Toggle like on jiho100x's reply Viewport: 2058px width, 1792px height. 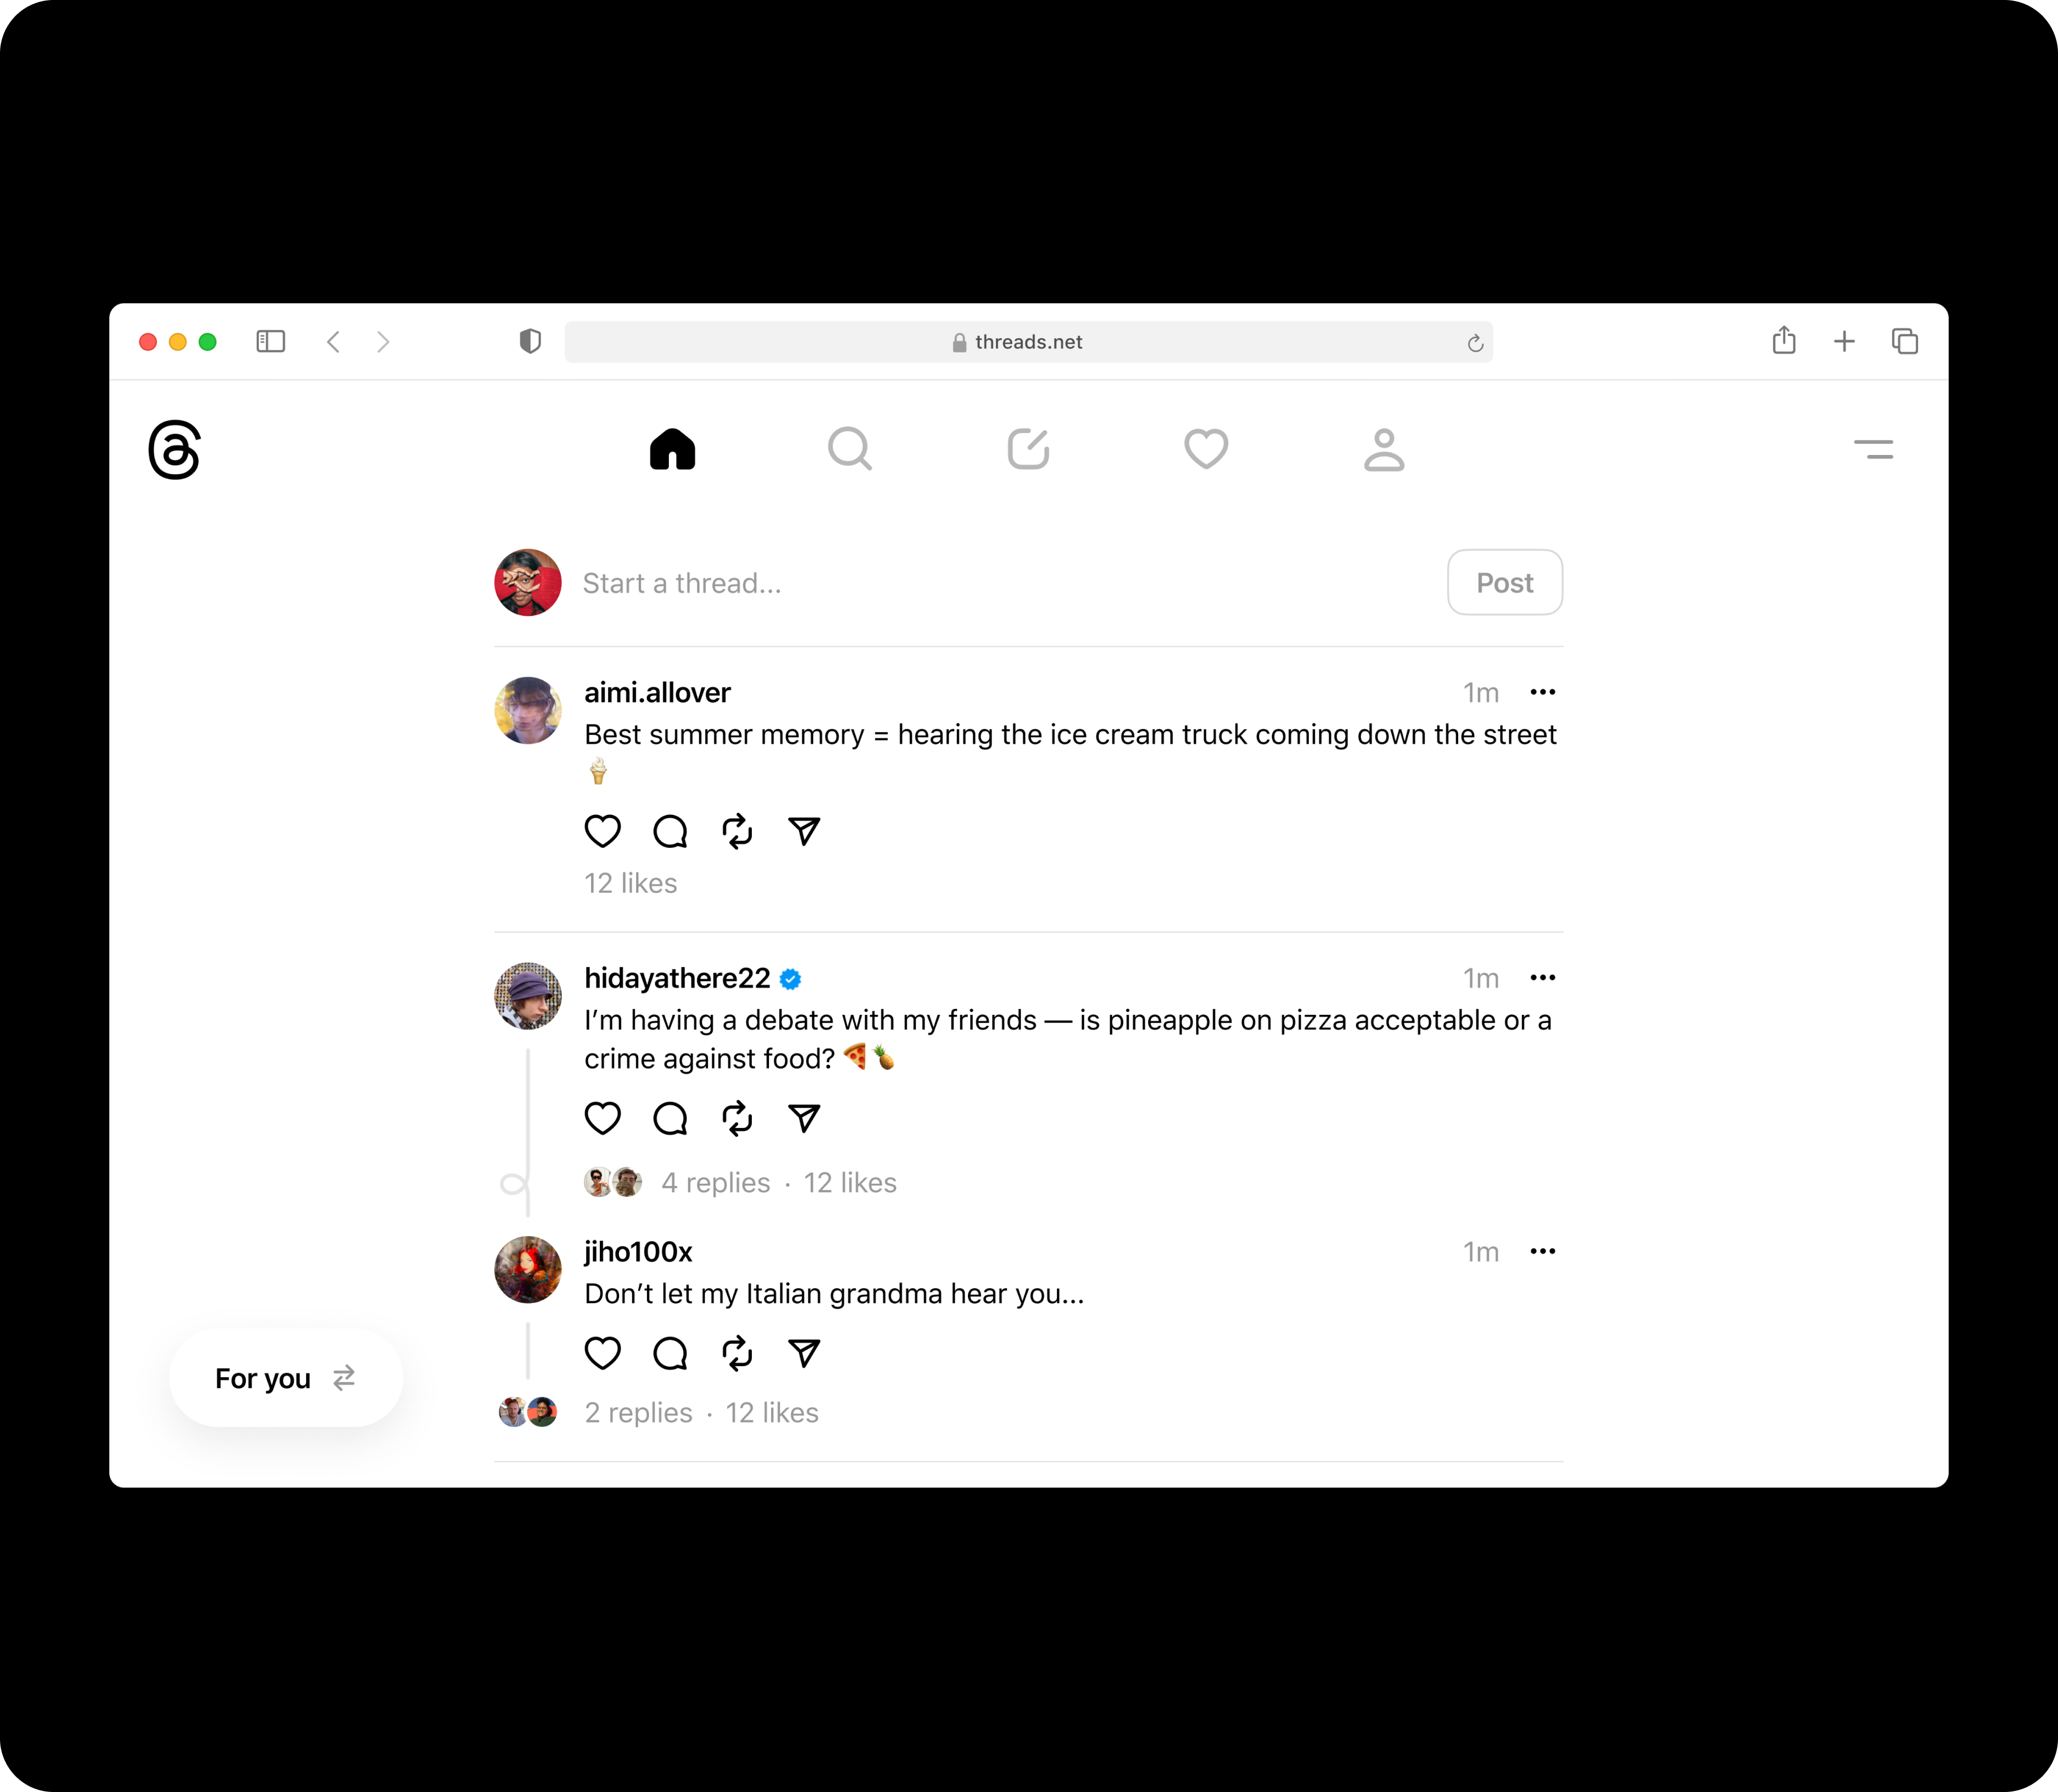[602, 1353]
